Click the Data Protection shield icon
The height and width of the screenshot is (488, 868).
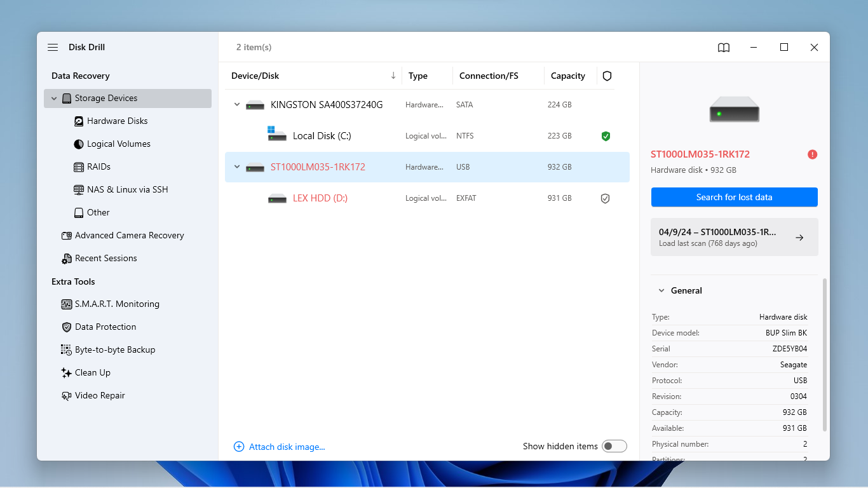(x=67, y=327)
